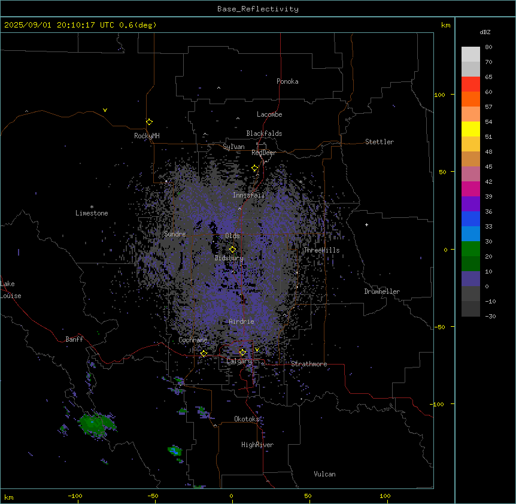Pick the bright green 20-30 dBZ legend swatch
Viewport: 516px width, 504px height.
click(x=471, y=249)
